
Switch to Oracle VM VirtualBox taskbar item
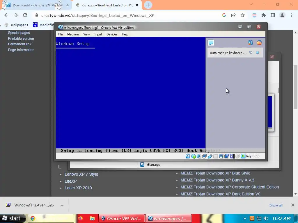coord(122,218)
